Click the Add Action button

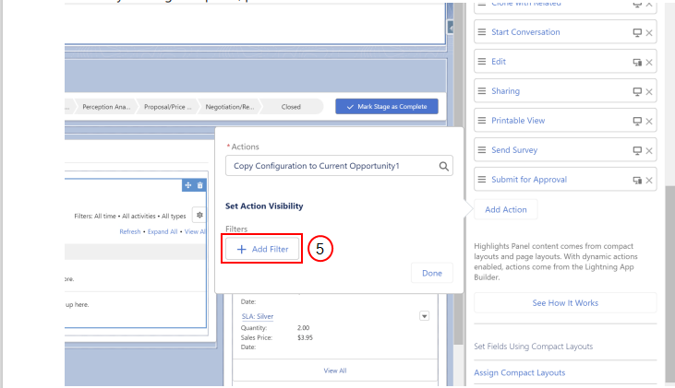pyautogui.click(x=505, y=210)
